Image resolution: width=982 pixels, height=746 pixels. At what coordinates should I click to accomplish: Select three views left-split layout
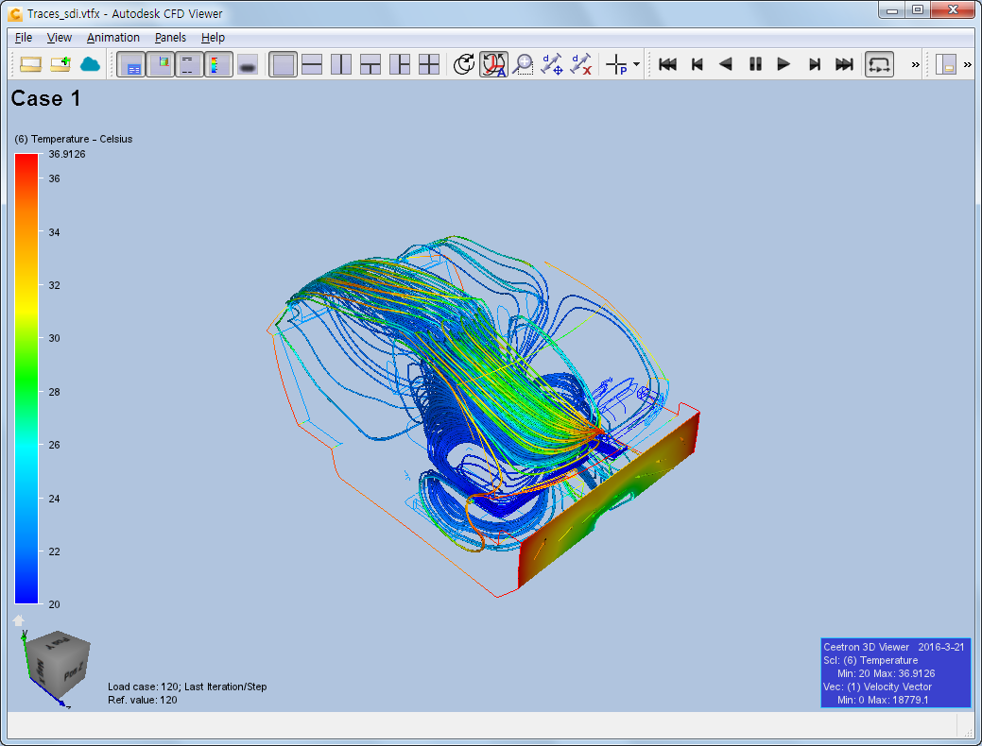[400, 64]
